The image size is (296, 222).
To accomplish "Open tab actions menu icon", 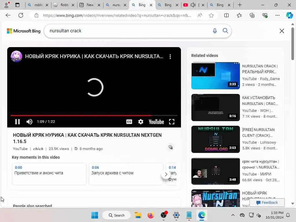I will click(17, 5).
